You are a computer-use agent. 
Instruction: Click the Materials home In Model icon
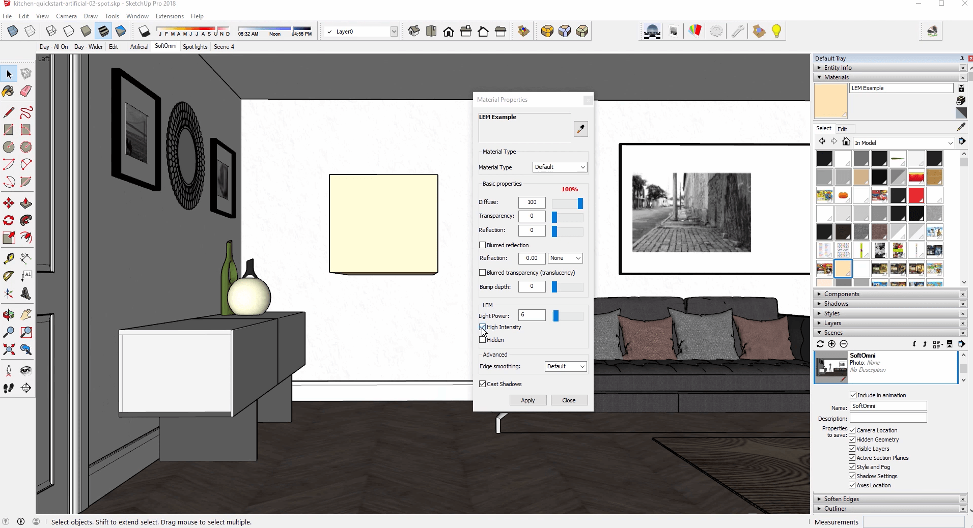846,142
